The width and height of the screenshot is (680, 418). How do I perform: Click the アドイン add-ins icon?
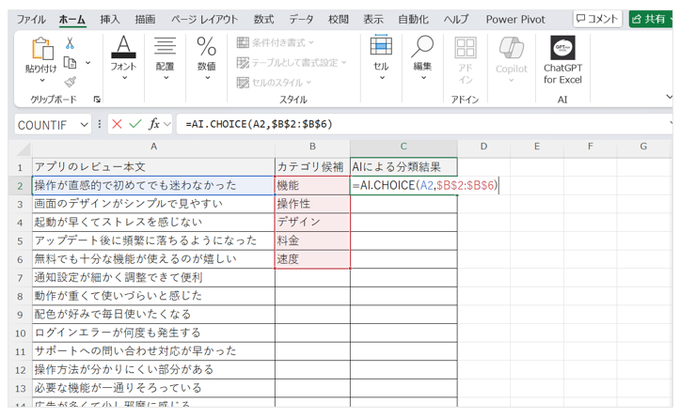[466, 48]
